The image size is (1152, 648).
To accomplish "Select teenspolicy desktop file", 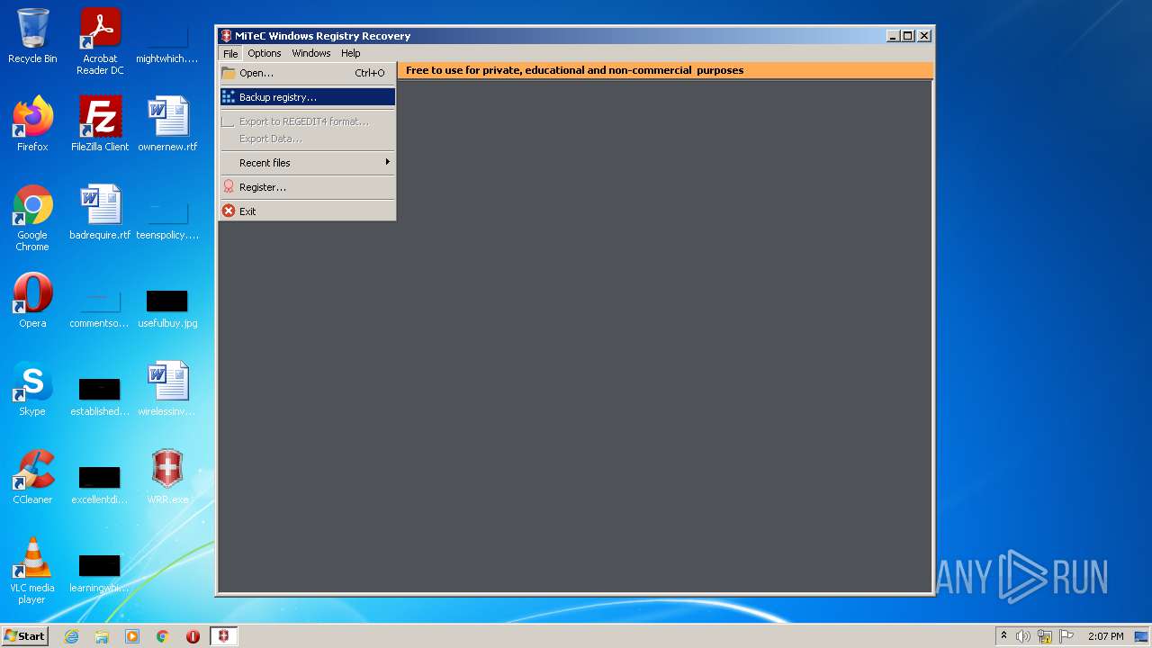I will pos(167,219).
